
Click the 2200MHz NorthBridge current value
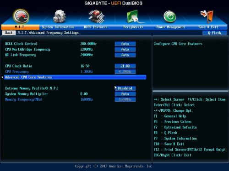point(87,49)
